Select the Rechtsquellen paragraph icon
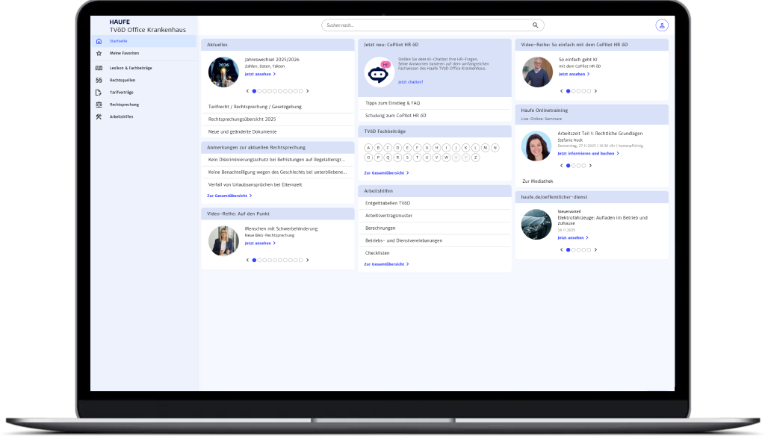Viewport: 765px width, 436px height. point(99,79)
